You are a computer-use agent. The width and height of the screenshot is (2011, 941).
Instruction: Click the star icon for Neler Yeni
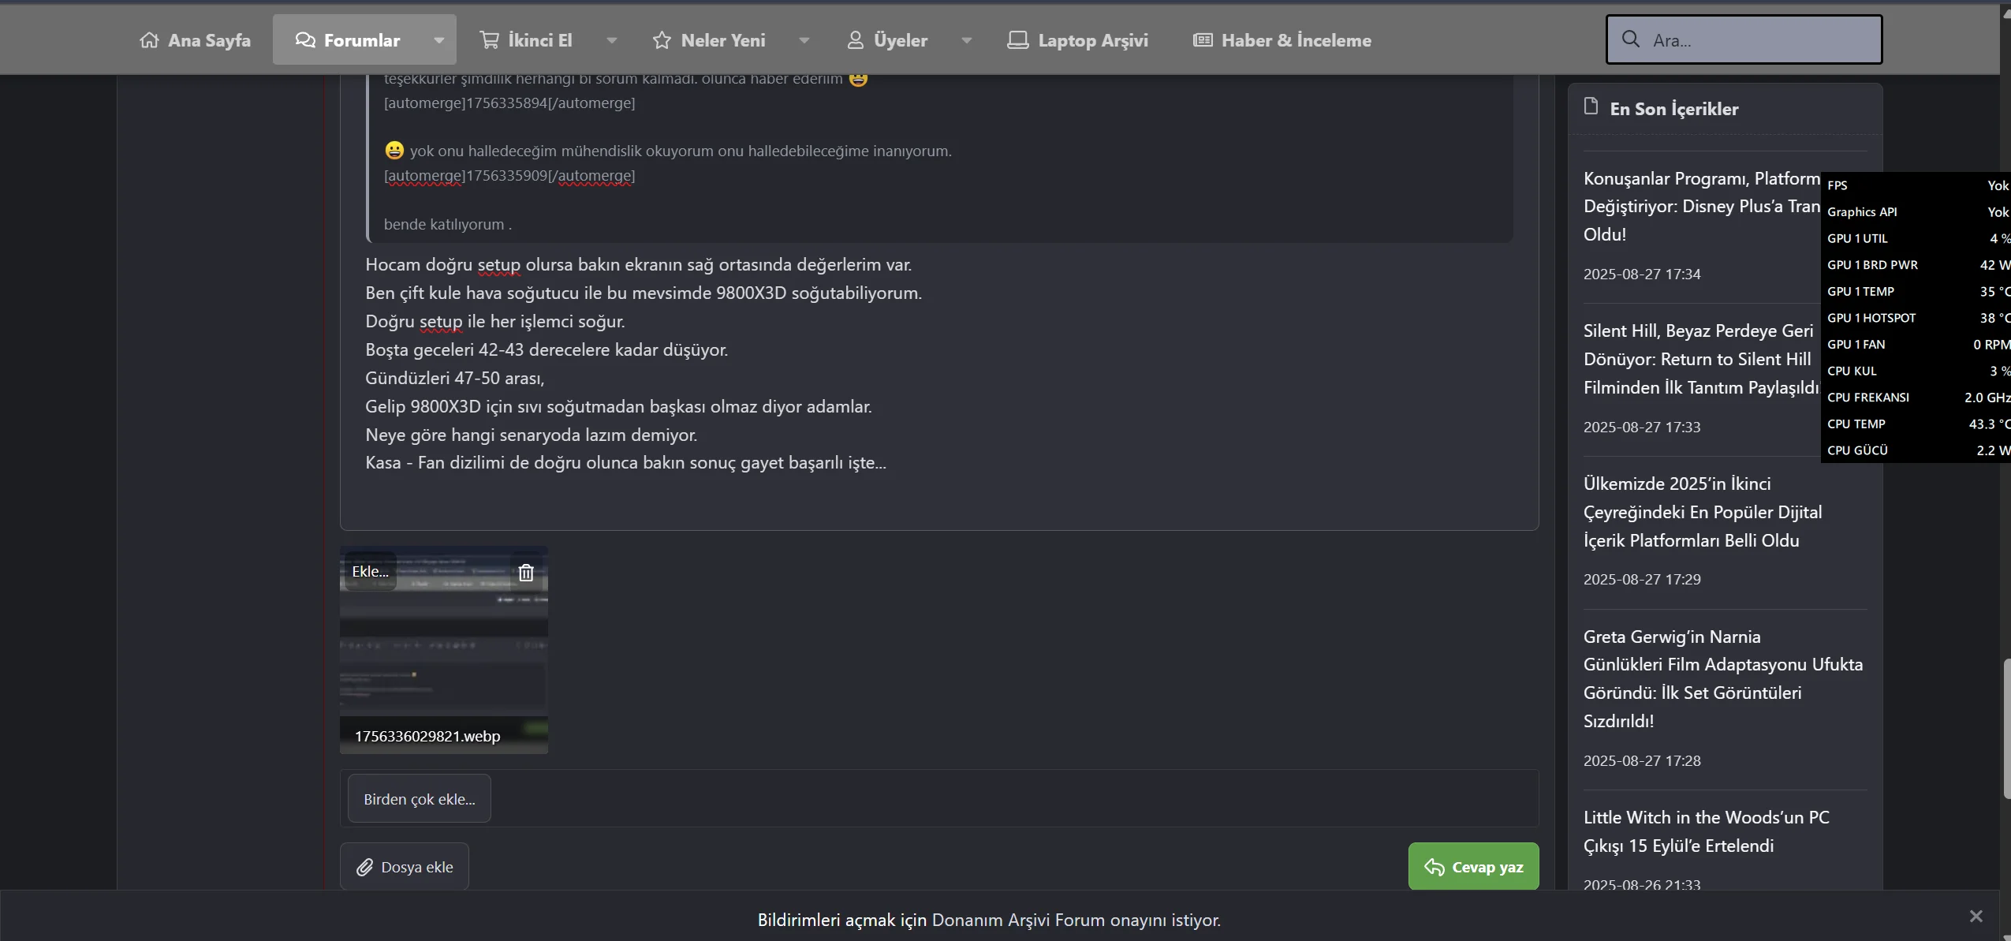click(662, 40)
